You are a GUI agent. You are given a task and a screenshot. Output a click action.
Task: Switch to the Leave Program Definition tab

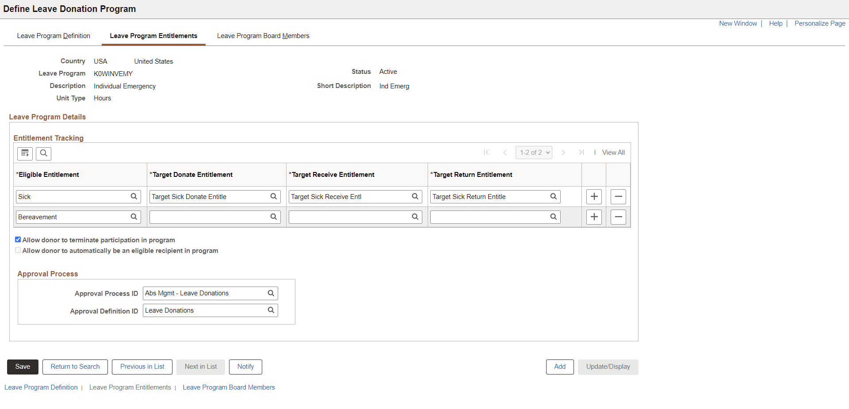pyautogui.click(x=54, y=36)
